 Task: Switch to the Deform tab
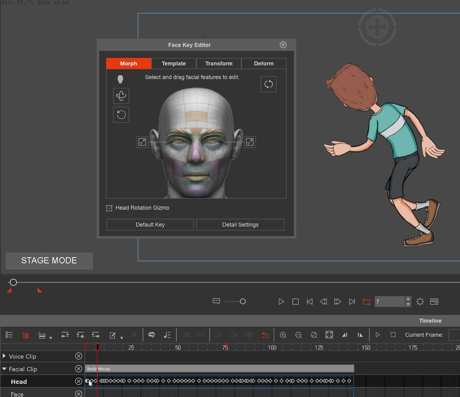pyautogui.click(x=264, y=63)
